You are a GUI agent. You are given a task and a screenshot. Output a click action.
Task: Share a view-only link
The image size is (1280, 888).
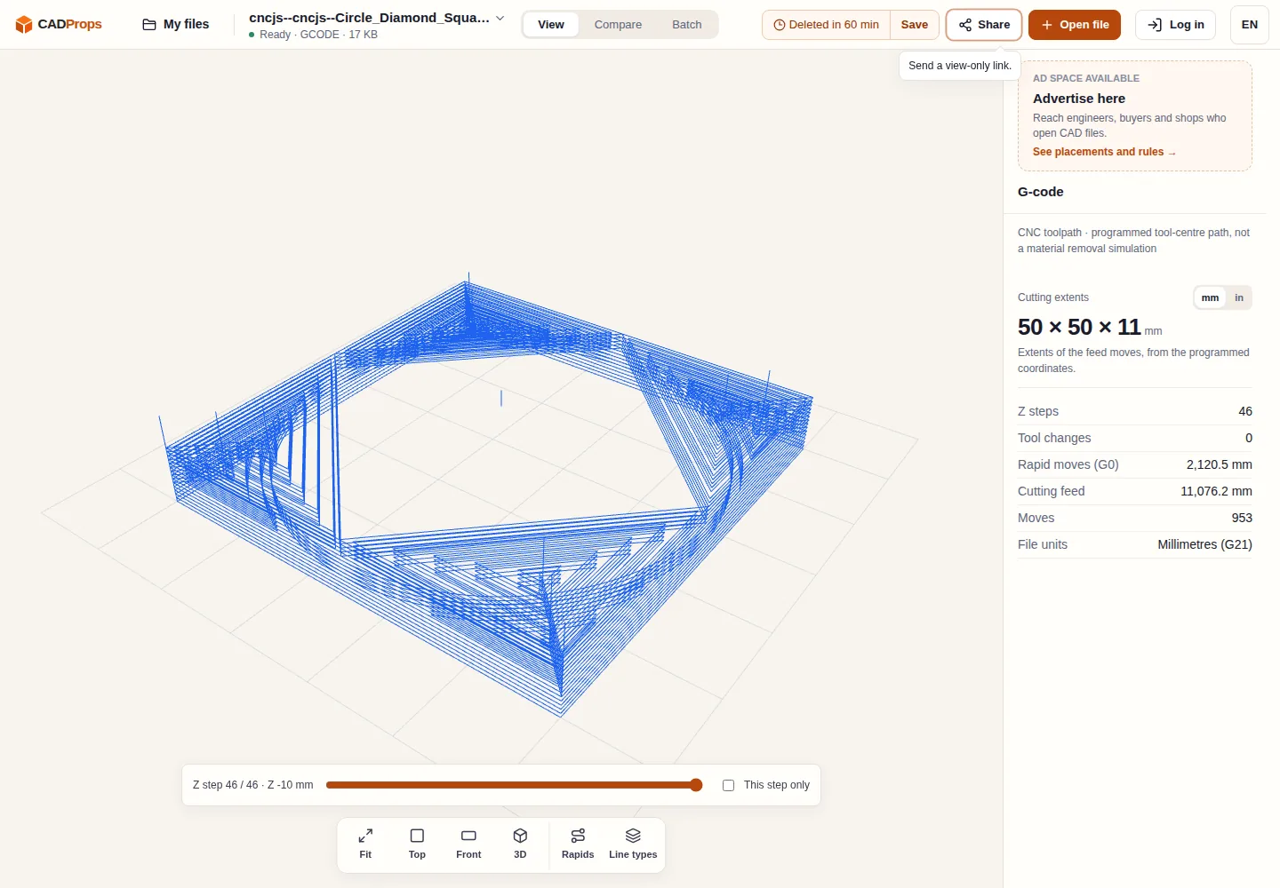point(984,25)
